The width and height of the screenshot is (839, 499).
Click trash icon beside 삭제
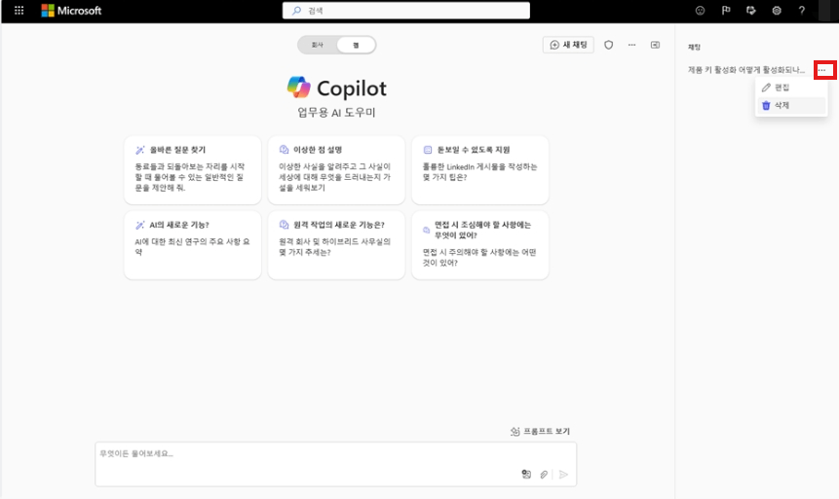click(766, 105)
